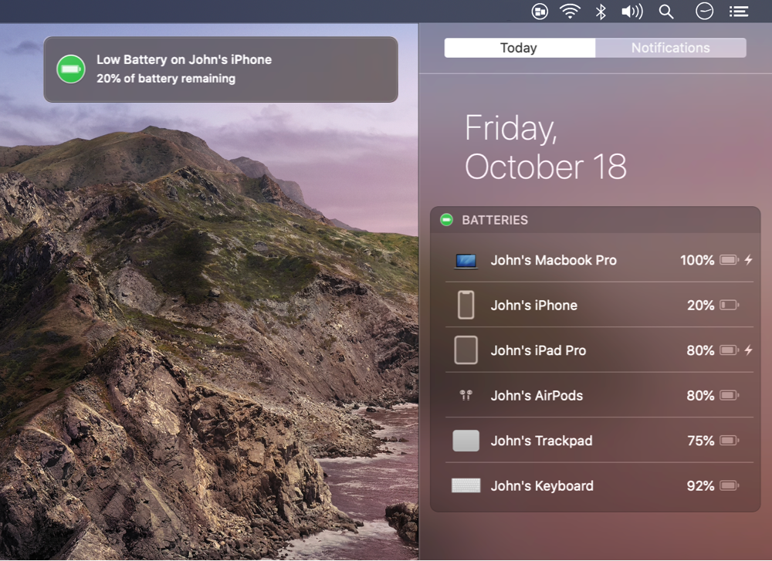The image size is (772, 561).
Task: Click the AirPods device icon
Action: (x=466, y=395)
